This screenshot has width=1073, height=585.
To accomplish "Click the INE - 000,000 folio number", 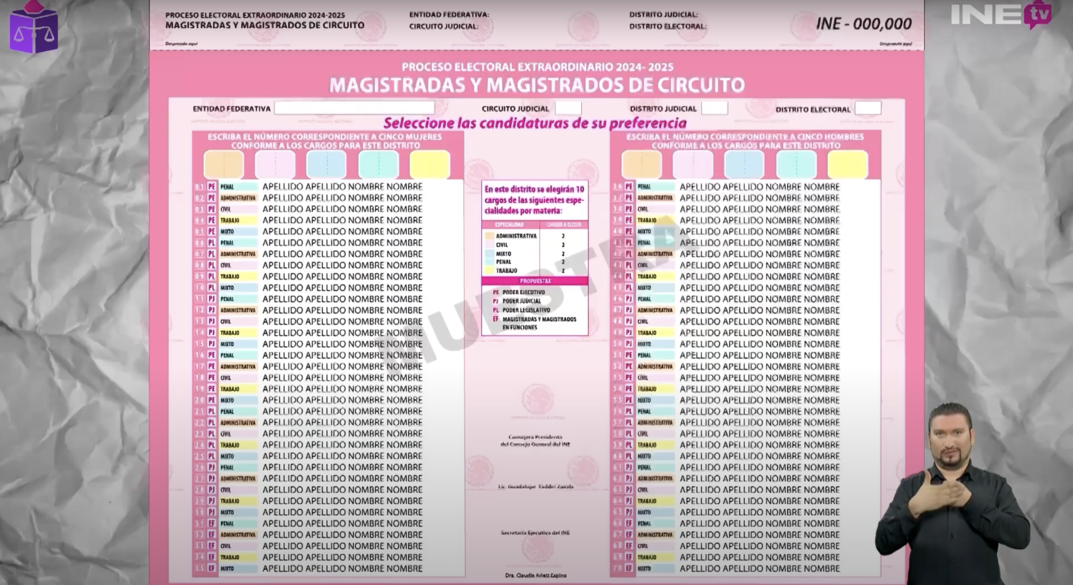I will tap(864, 24).
